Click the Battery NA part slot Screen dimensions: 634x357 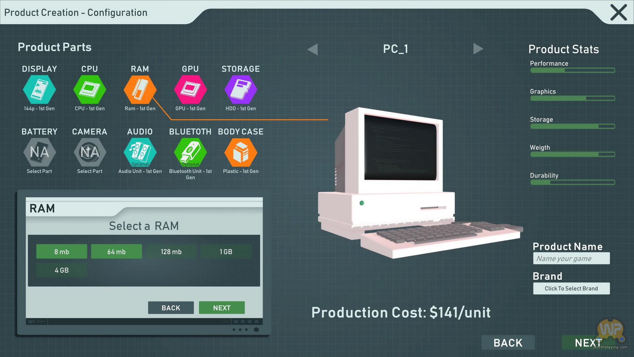tap(39, 152)
